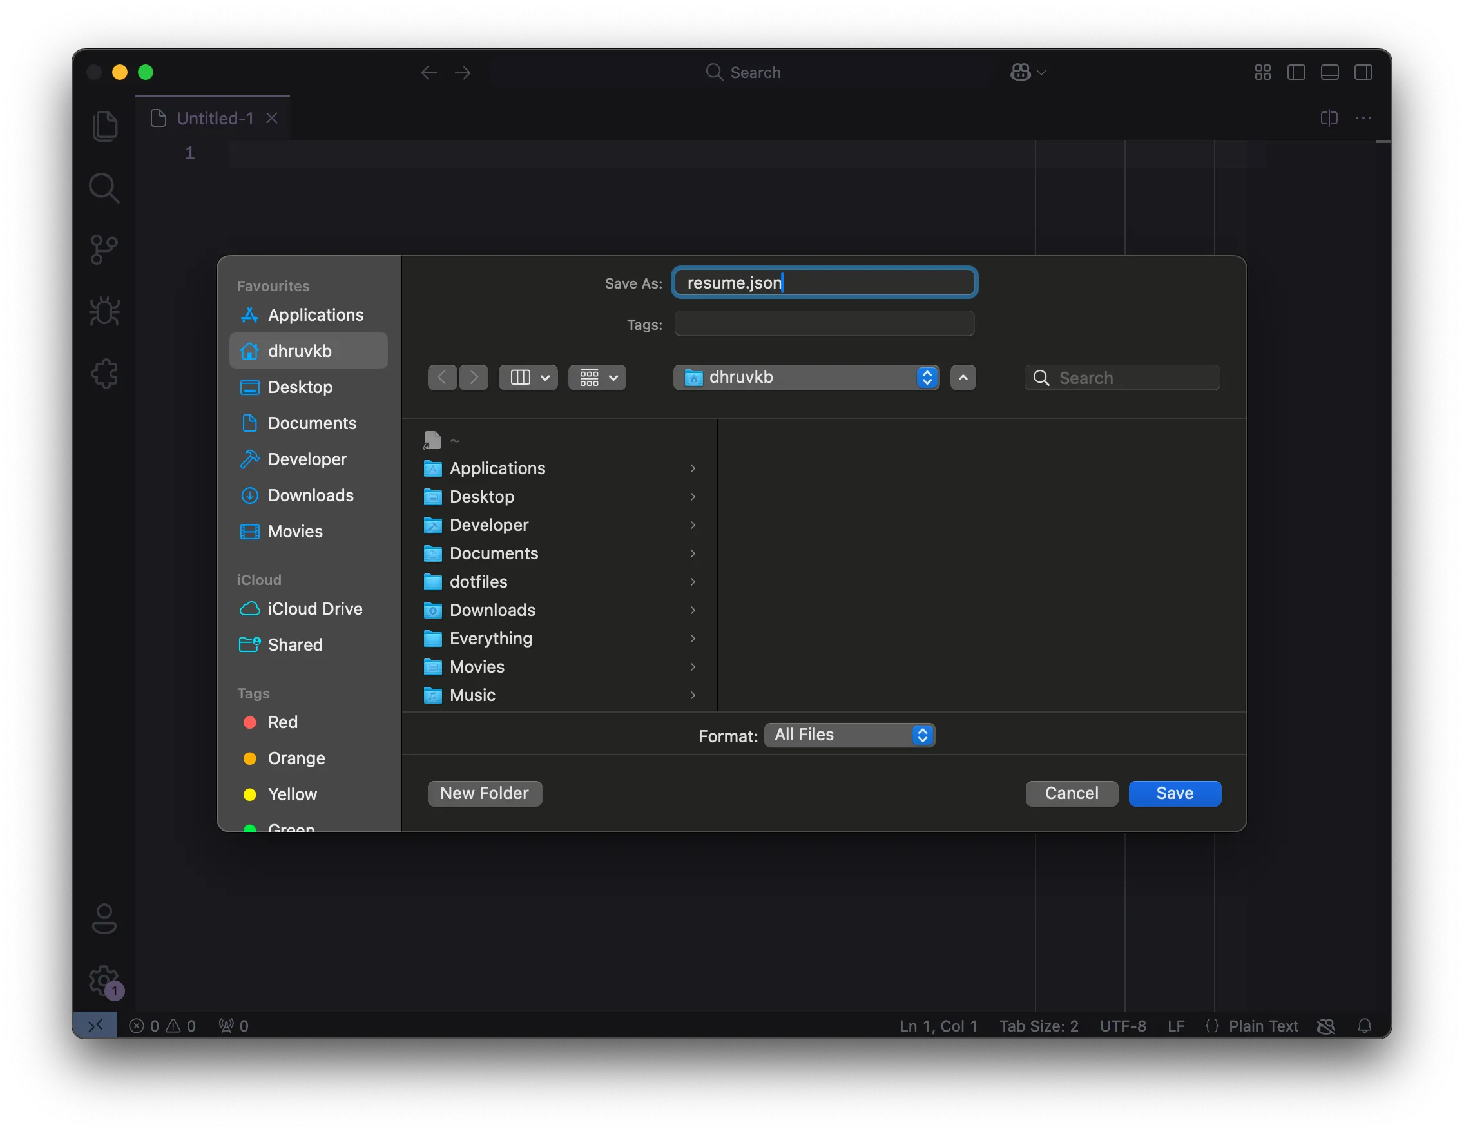Open the Format All Files dropdown
1464x1134 pixels.
tap(849, 735)
